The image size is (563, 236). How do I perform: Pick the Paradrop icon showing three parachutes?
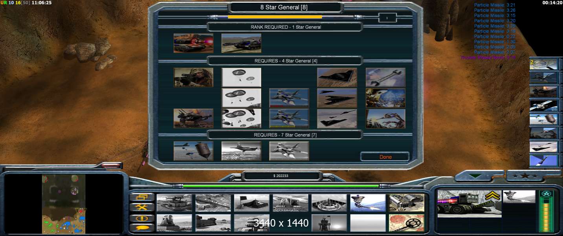coord(241,98)
